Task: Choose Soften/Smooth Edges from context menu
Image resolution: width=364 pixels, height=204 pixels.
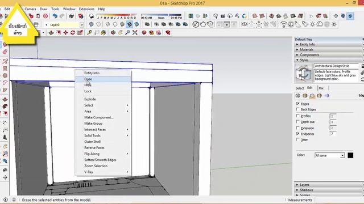Action: pyautogui.click(x=104, y=160)
